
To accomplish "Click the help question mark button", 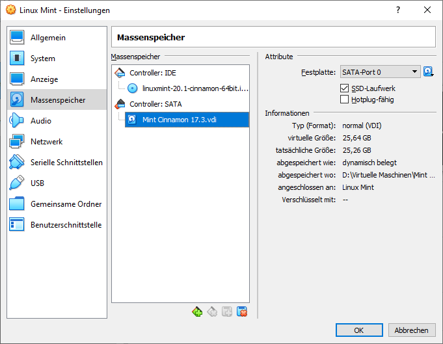I will (x=398, y=10).
